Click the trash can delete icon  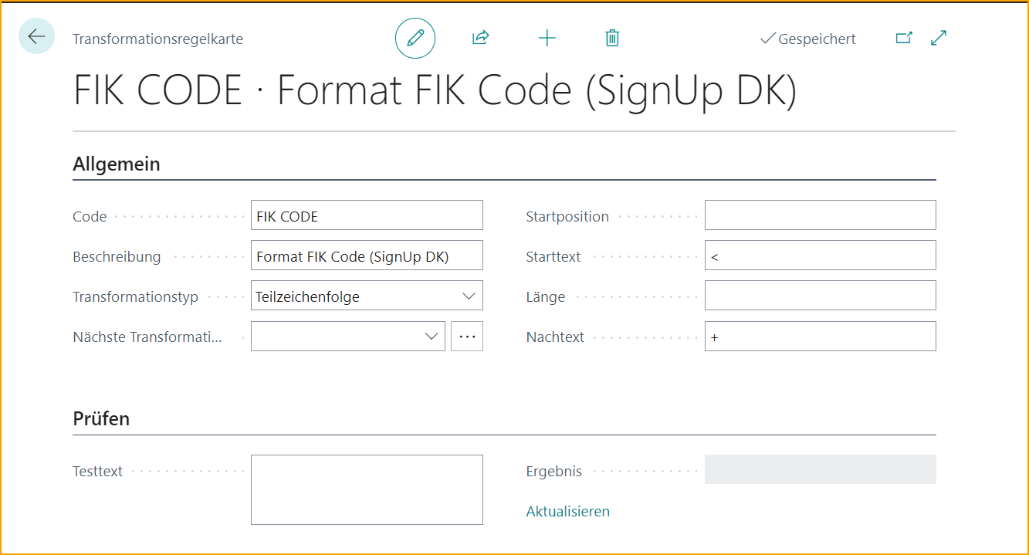(612, 39)
